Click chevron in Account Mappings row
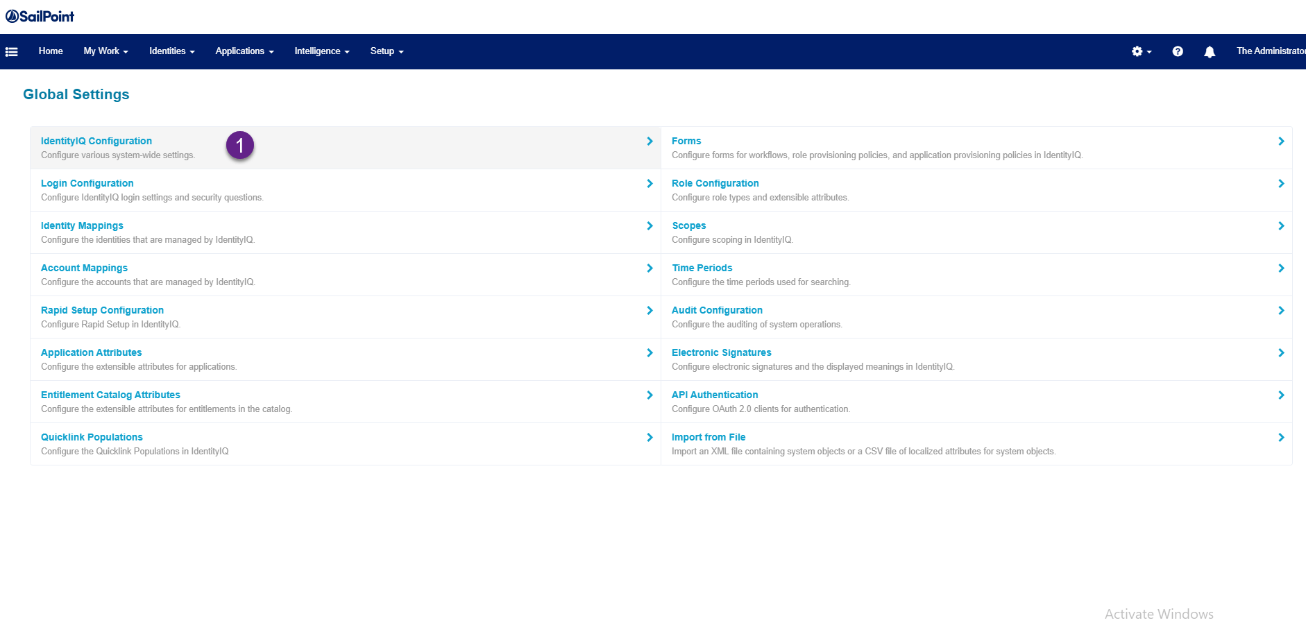Viewport: 1306px width, 625px height. click(650, 268)
